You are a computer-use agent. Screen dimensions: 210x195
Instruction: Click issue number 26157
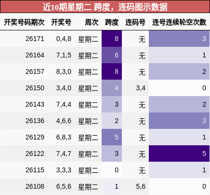click(x=35, y=71)
